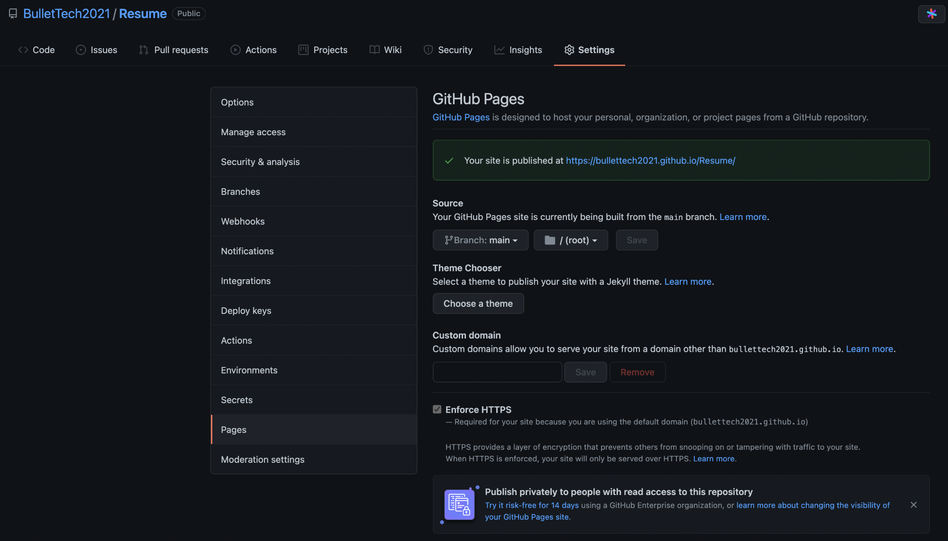The image size is (948, 541).
Task: Select Environments in sidebar
Action: pos(313,370)
